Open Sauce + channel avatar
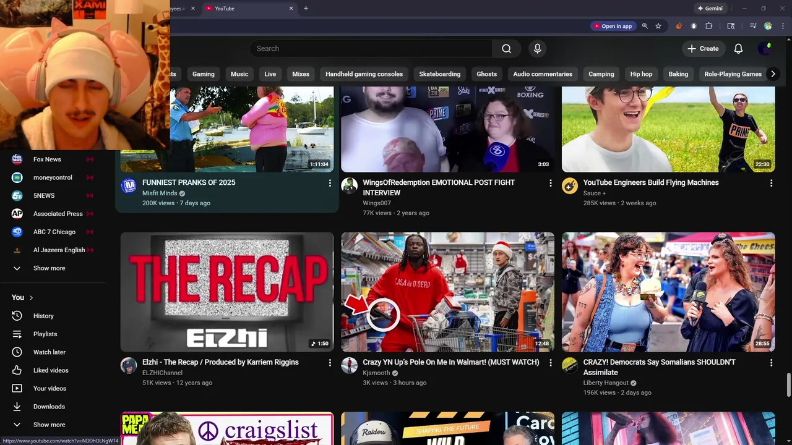The image size is (792, 445). [570, 186]
